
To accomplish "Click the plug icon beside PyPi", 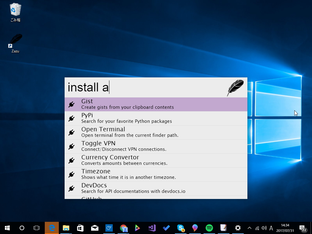I will pos(72,118).
